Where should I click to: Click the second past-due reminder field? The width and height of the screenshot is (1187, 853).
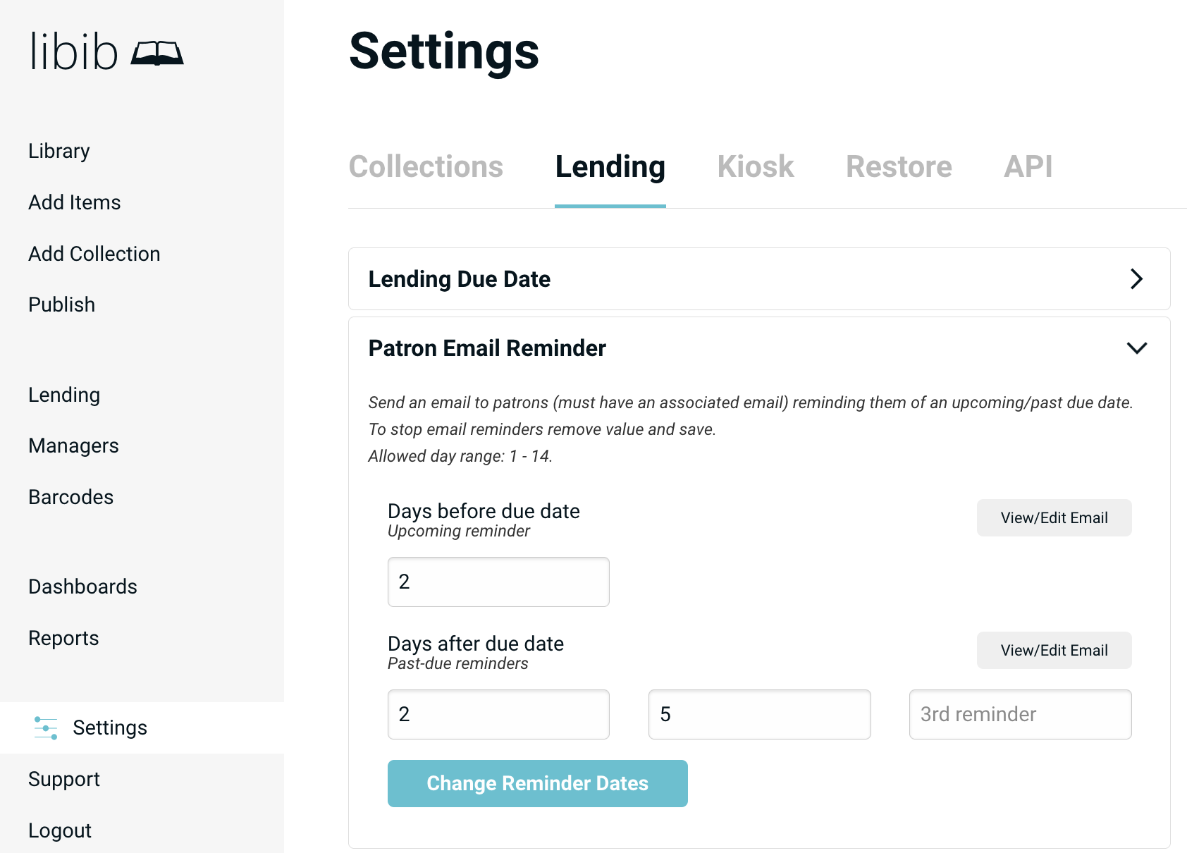[x=759, y=715]
